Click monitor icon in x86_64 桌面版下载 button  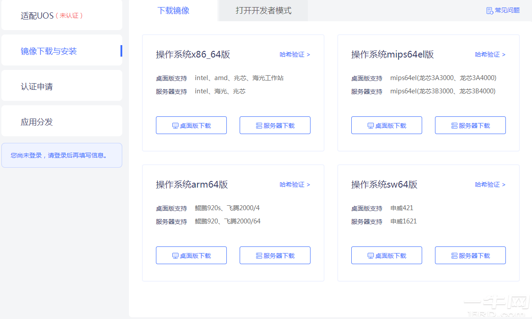175,126
